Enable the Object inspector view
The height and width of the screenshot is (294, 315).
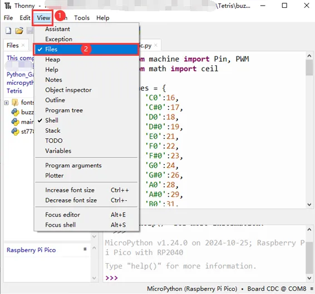[x=86, y=90]
